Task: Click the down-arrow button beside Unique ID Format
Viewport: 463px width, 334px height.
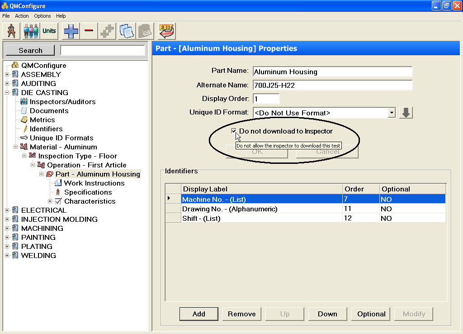Action: (406, 113)
